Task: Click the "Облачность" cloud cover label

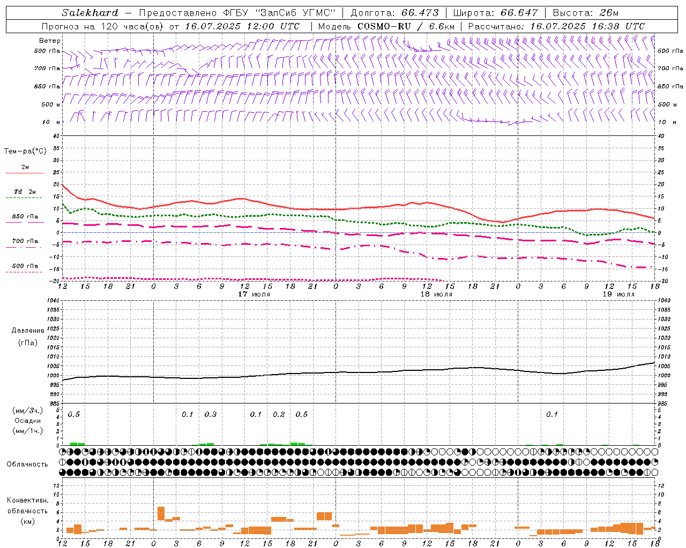Action: (x=27, y=465)
